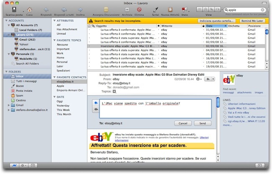Open the Posta inviata folder
The width and height of the screenshot is (272, 174).
24,91
